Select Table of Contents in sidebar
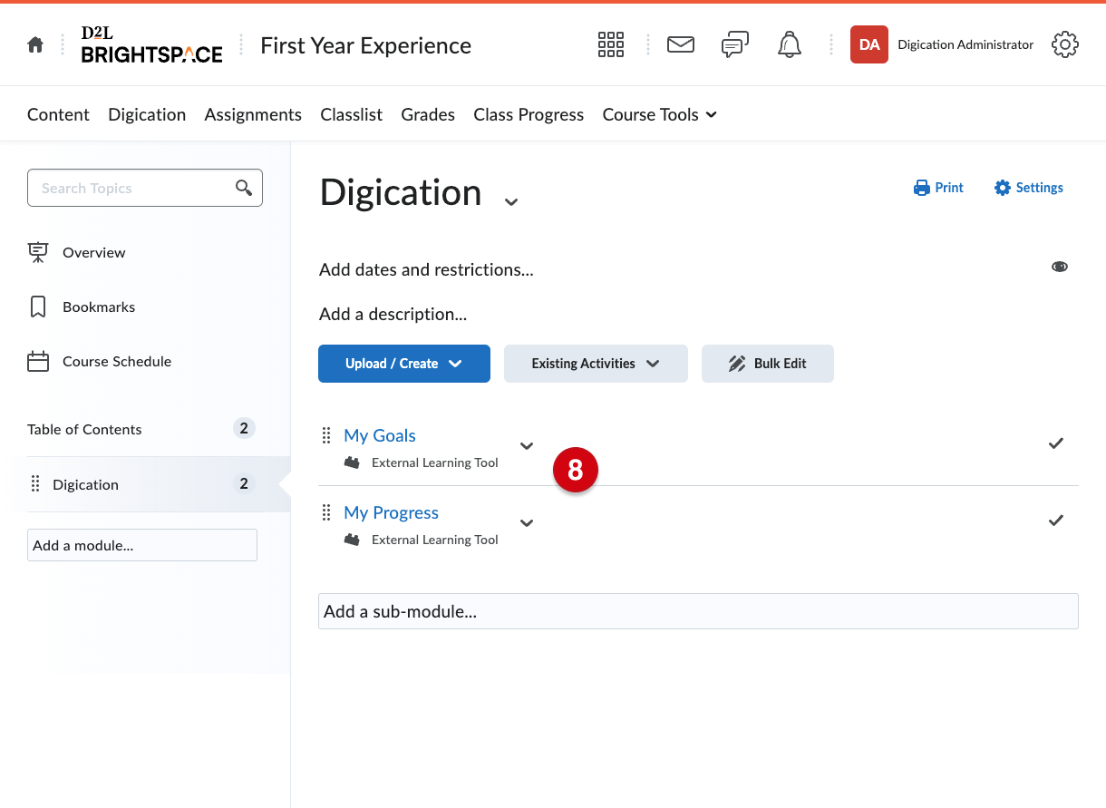 click(x=84, y=429)
